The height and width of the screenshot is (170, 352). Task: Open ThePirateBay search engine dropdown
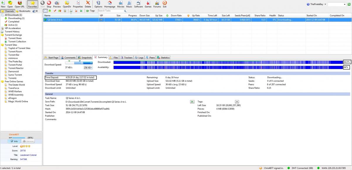[316, 4]
